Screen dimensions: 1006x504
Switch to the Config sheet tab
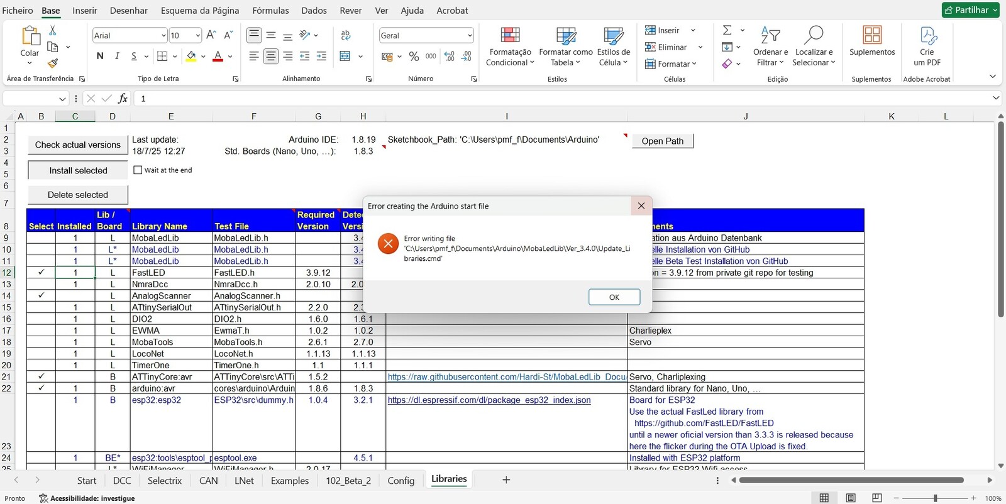click(x=401, y=481)
